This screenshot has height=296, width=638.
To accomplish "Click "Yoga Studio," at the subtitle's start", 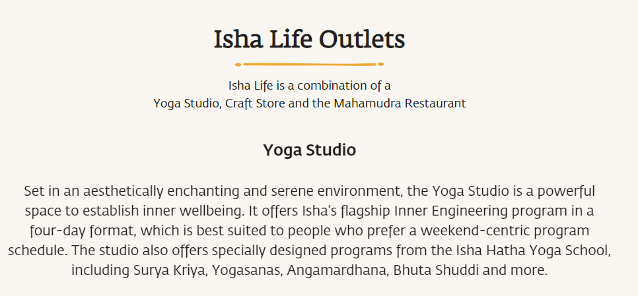I will click(x=187, y=104).
